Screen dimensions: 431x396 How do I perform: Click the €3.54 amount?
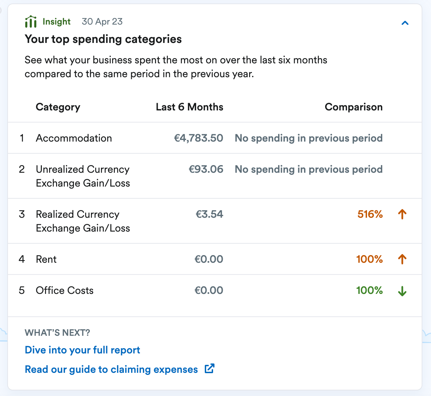(x=210, y=214)
